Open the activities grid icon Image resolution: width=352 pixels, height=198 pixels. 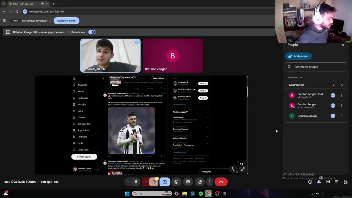click(x=337, y=182)
